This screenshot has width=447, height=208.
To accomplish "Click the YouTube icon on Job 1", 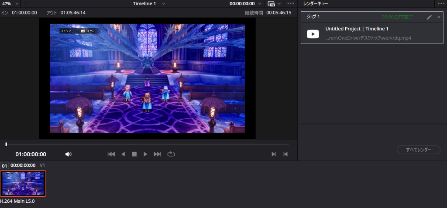I will tap(313, 34).
